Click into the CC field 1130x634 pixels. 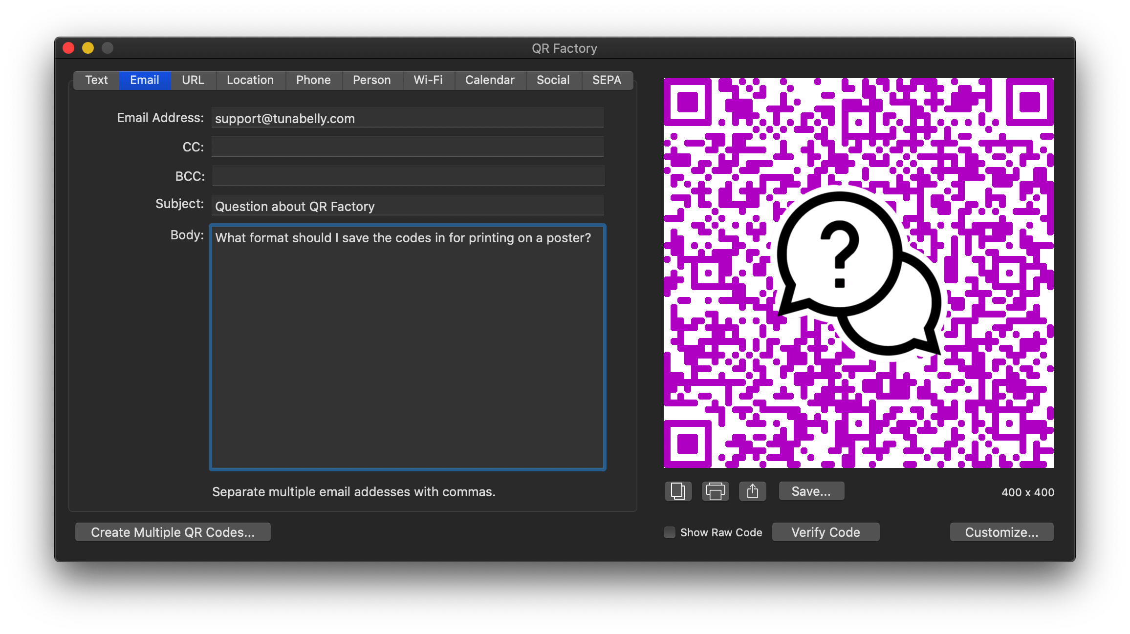[x=408, y=147]
